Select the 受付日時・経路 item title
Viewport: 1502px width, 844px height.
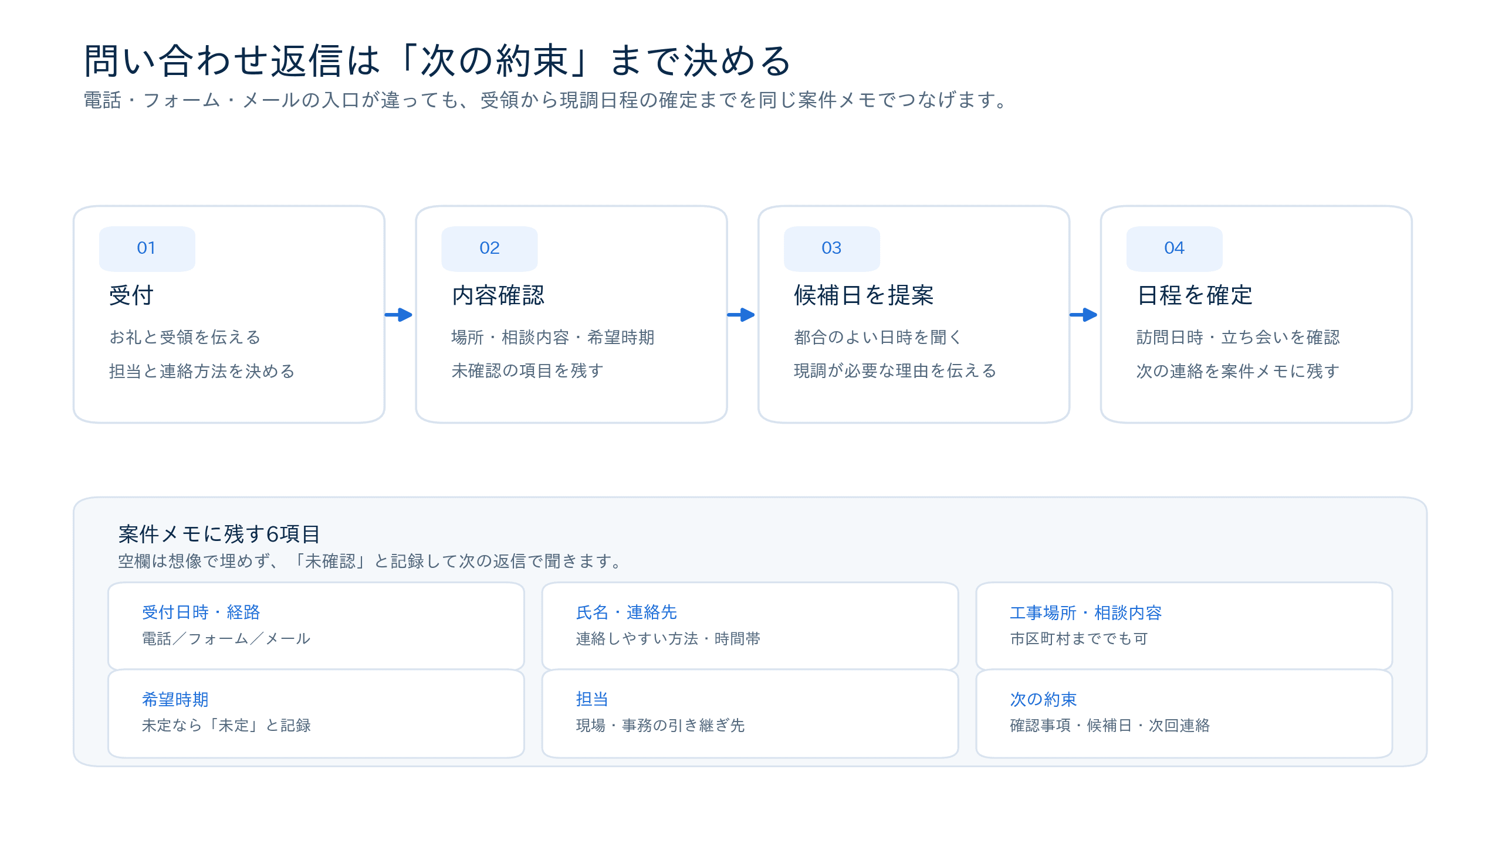[201, 612]
